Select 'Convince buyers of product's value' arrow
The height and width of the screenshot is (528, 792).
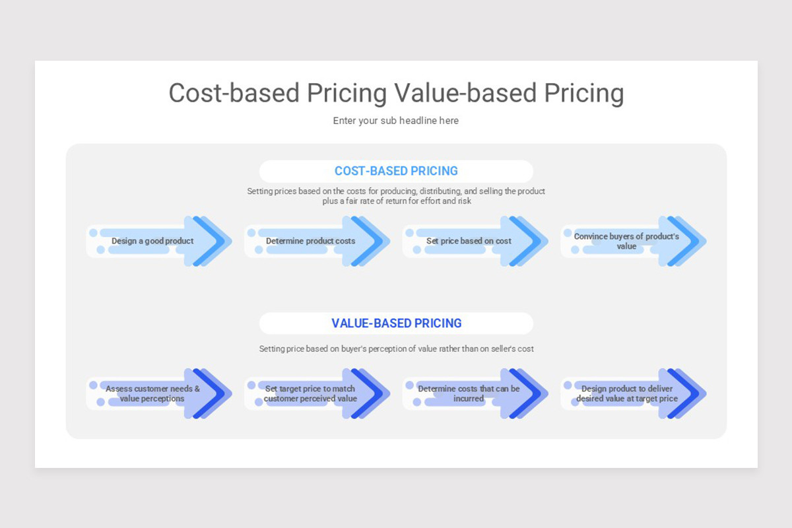[x=634, y=241]
